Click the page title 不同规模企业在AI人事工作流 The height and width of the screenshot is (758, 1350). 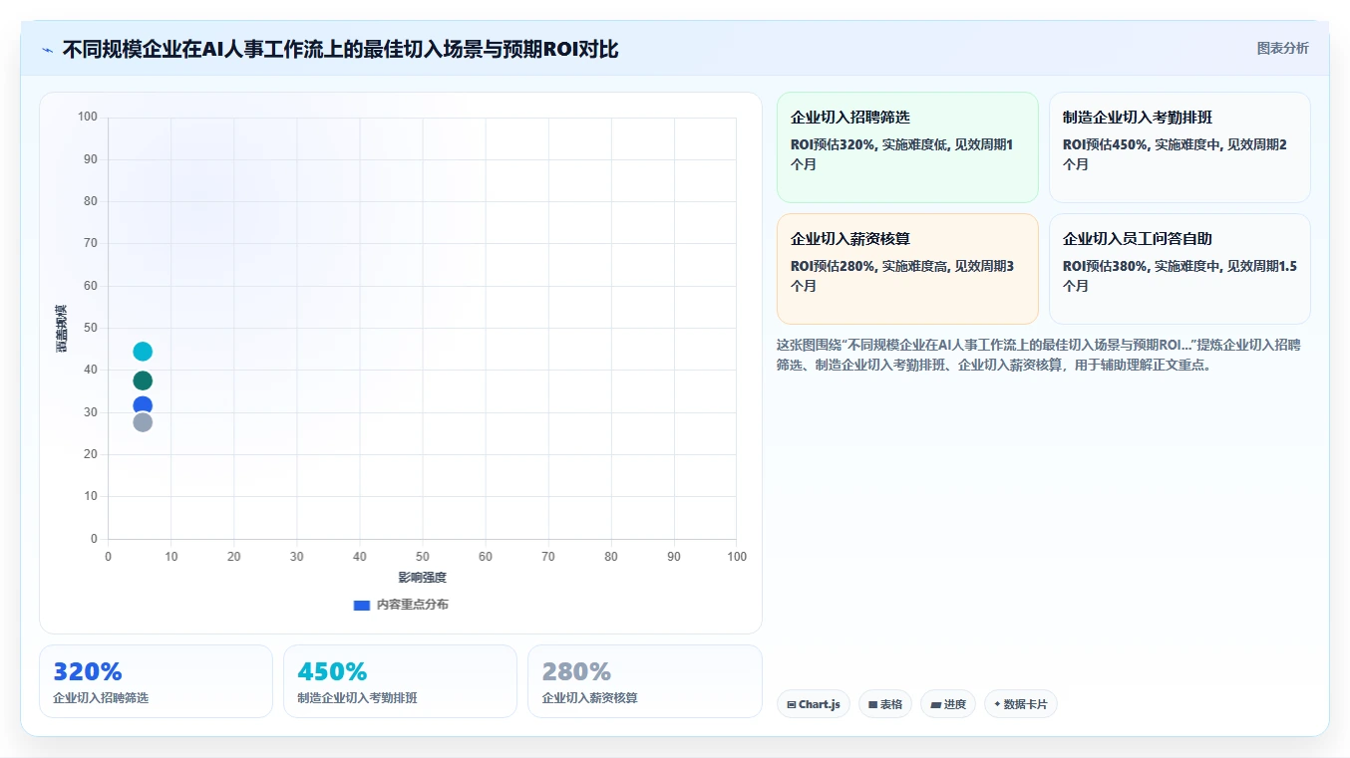(x=340, y=50)
